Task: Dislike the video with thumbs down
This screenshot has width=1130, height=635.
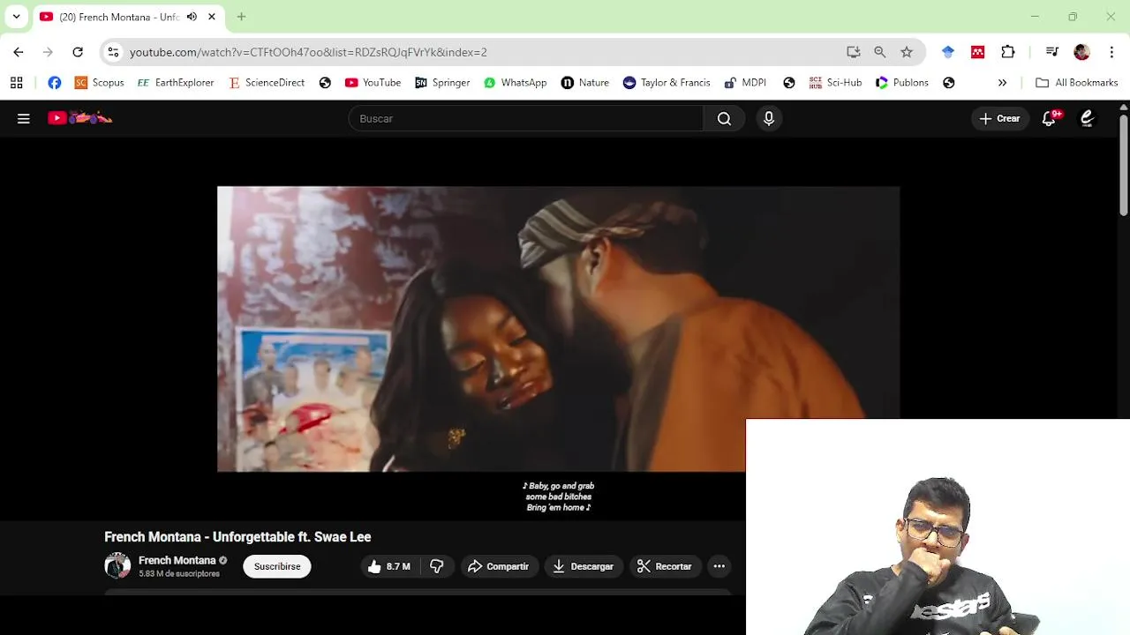Action: [x=436, y=566]
